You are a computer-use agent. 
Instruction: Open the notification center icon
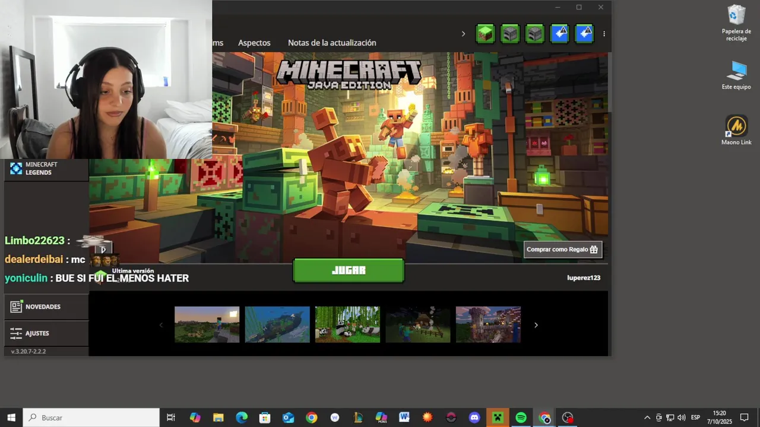tap(744, 418)
